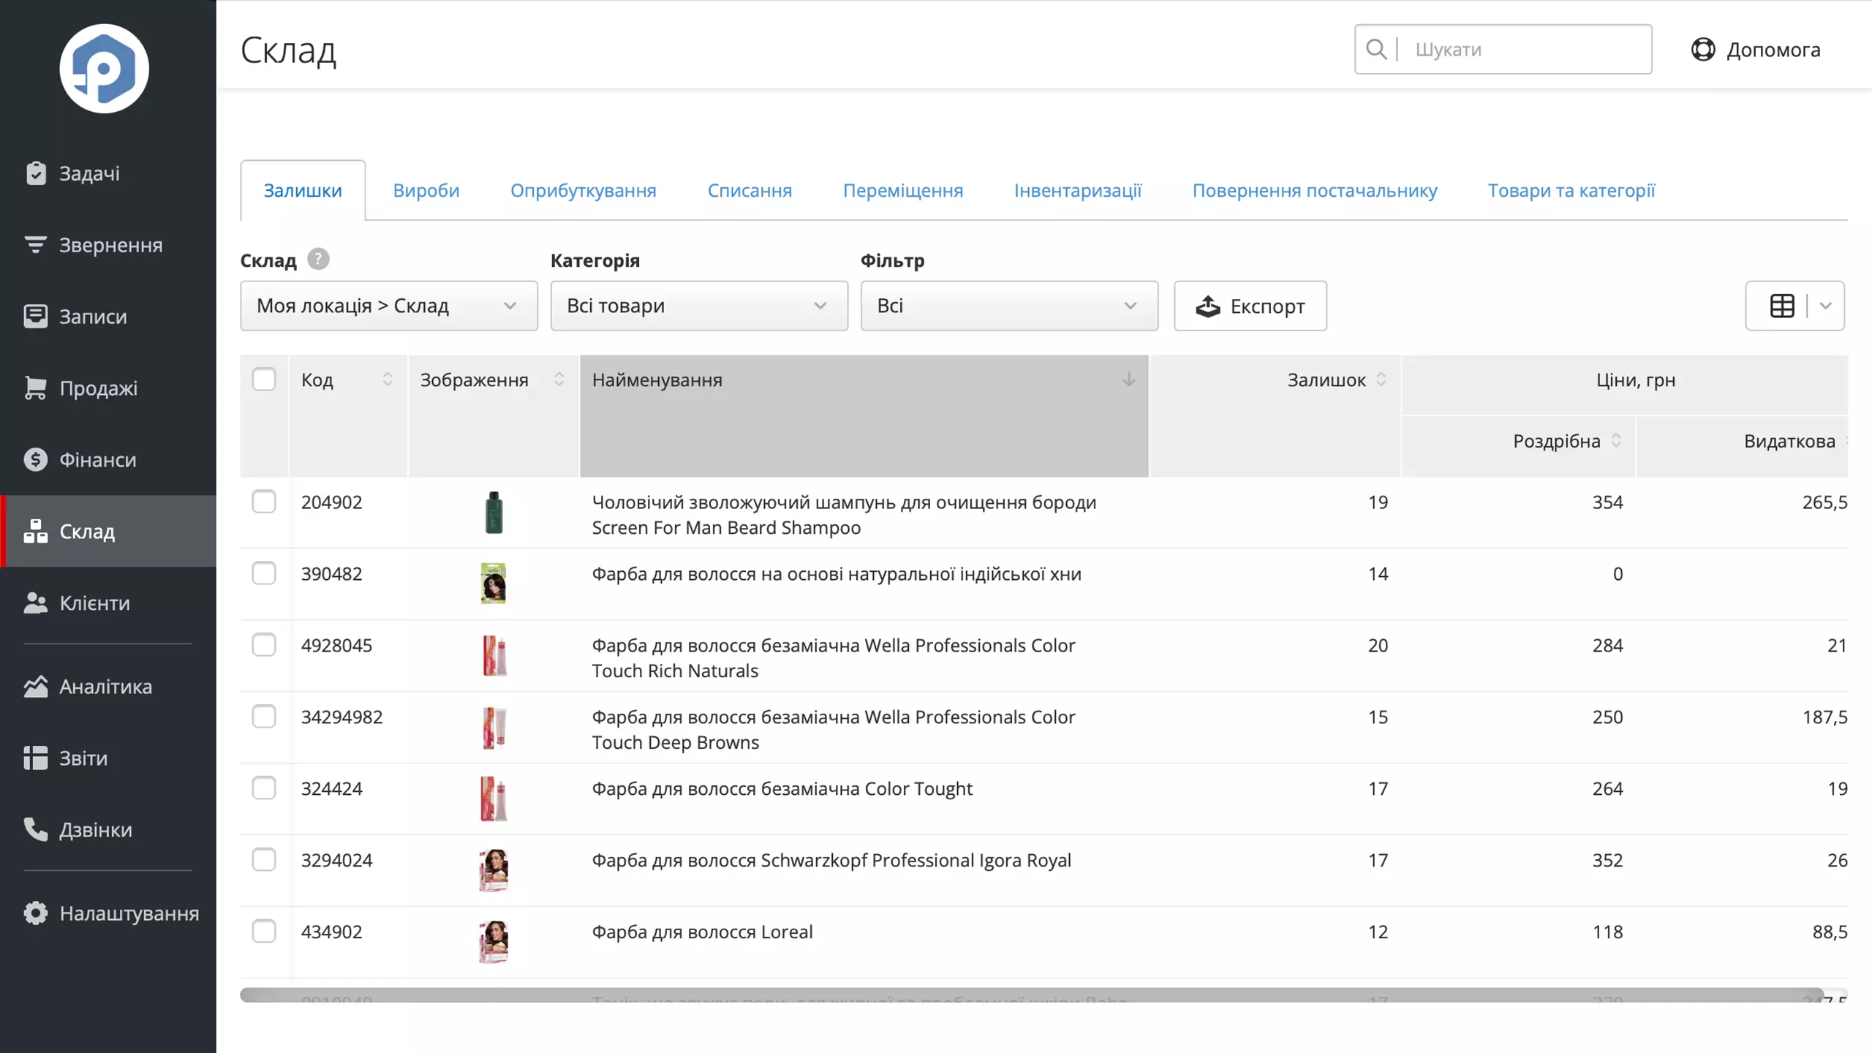Image resolution: width=1872 pixels, height=1053 pixels.
Task: Click the Фінанси dollar icon
Action: click(x=35, y=460)
